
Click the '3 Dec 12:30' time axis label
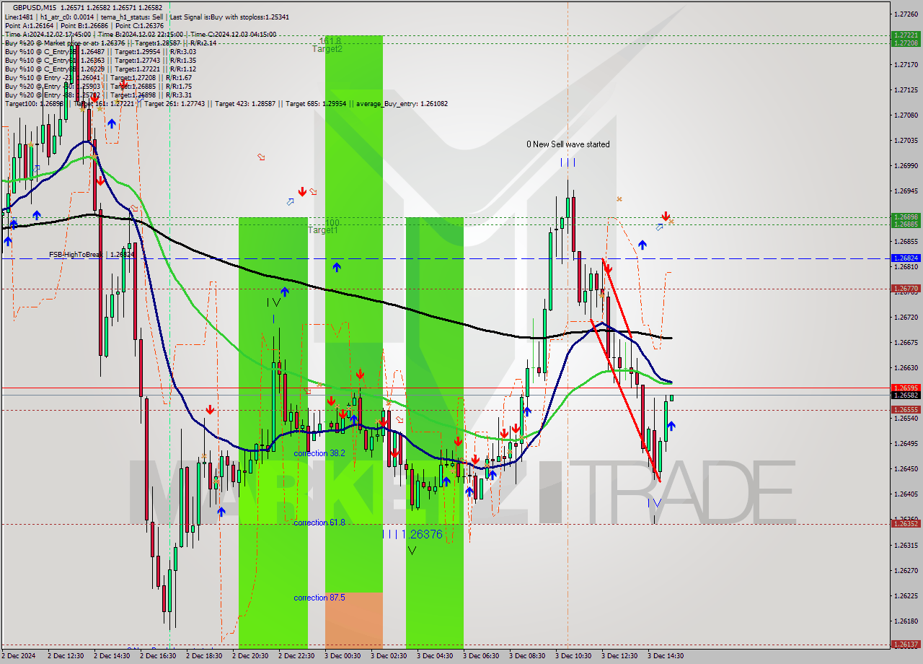click(x=619, y=656)
